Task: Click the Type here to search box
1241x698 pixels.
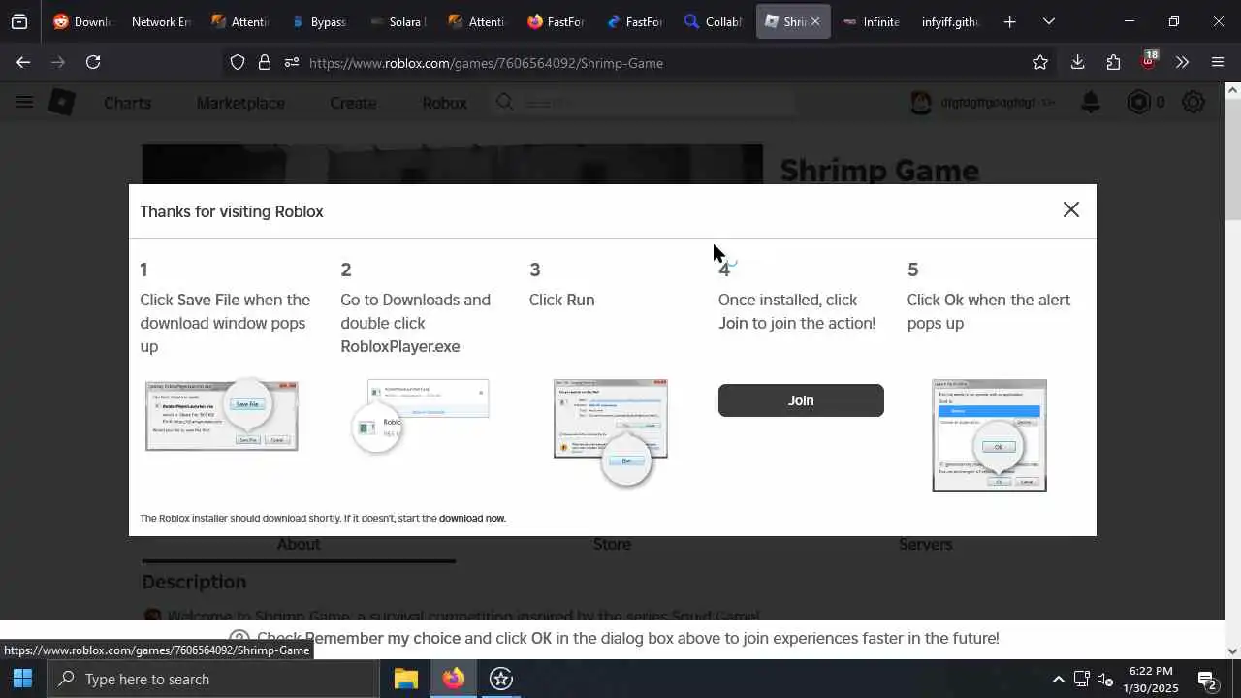Action: tap(213, 679)
